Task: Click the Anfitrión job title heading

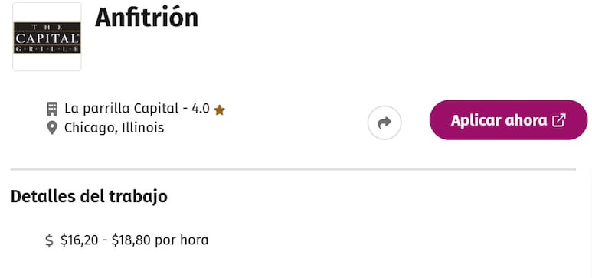Action: [147, 18]
